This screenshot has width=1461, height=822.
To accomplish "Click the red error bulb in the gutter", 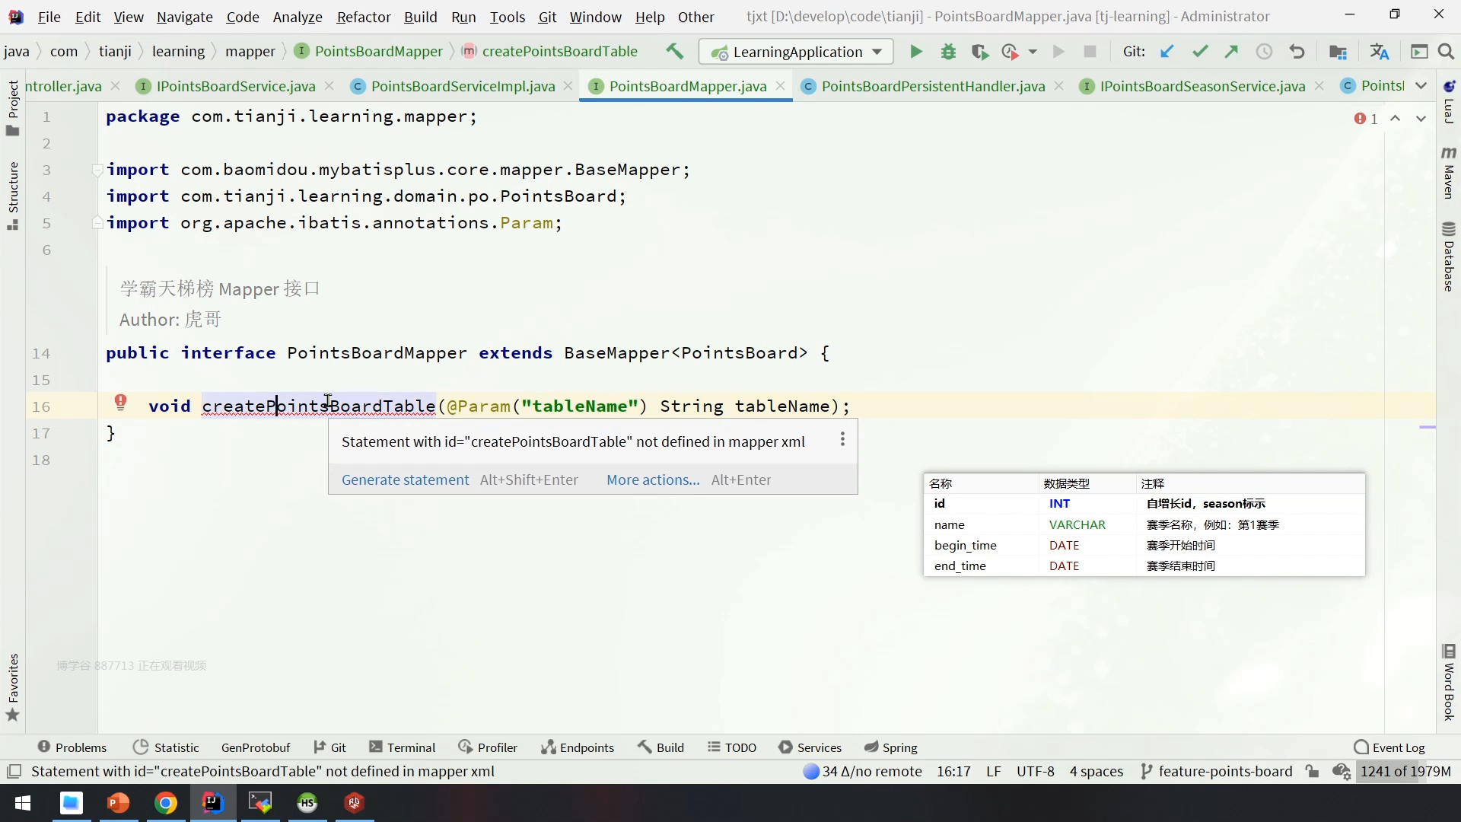I will (120, 403).
